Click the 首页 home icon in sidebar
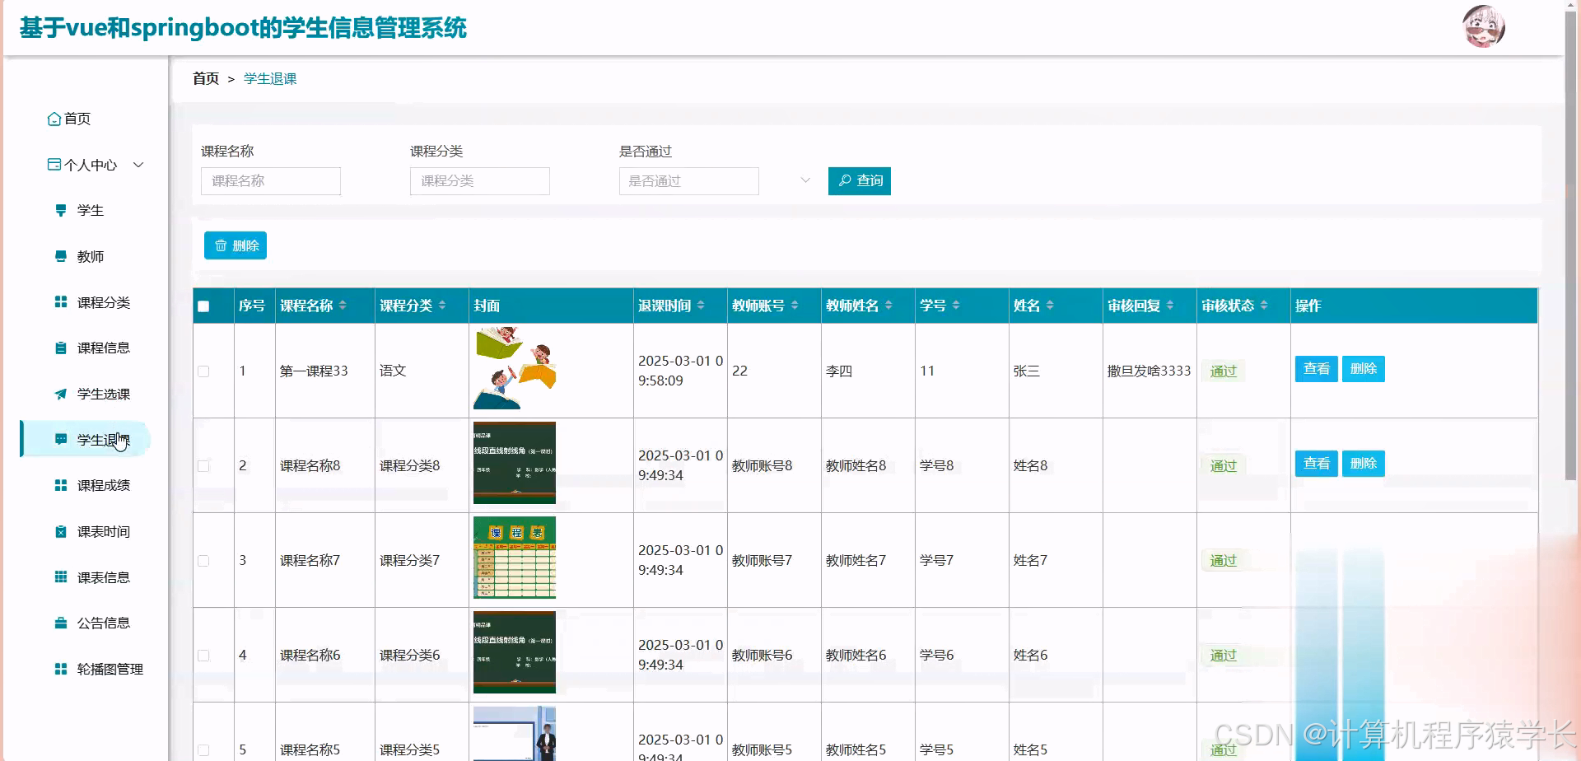1581x761 pixels. 54,119
